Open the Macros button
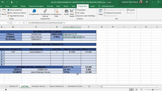This screenshot has width=162, height=91. pos(4,12)
